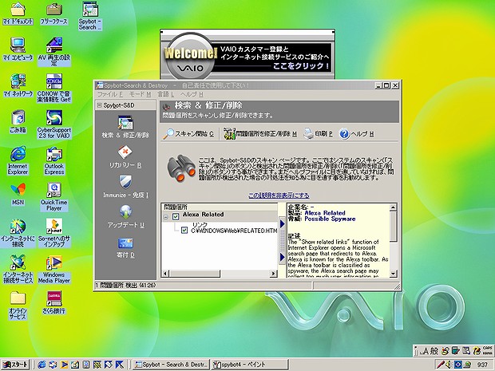The image size is (495, 371).
Task: Select the インターネットに接続 desktop icon
Action: (x=18, y=233)
